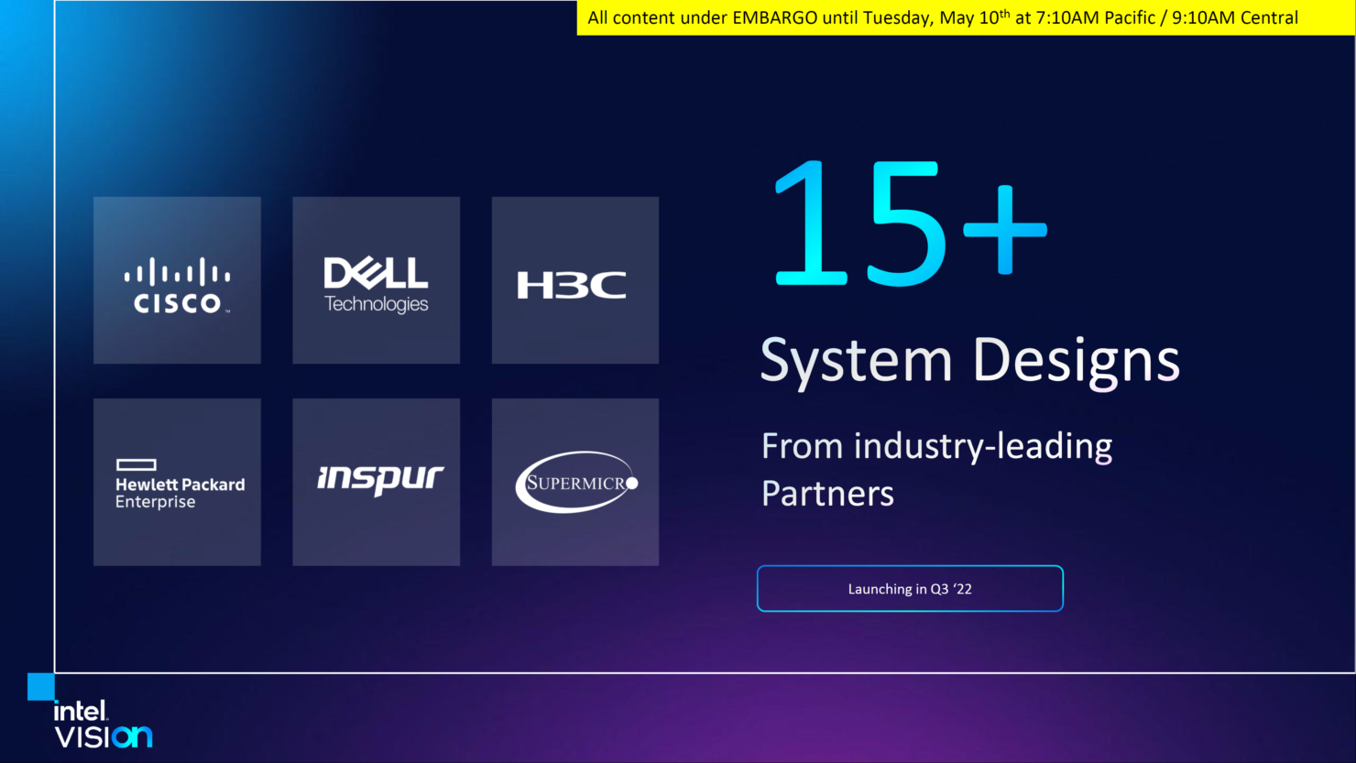This screenshot has height=763, width=1356.
Task: Click the yellow EMBARGO notice banner
Action: click(966, 17)
